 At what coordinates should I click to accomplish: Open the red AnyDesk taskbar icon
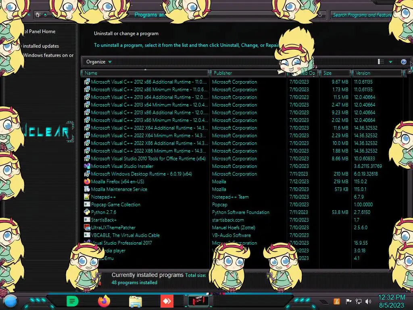[x=167, y=301]
